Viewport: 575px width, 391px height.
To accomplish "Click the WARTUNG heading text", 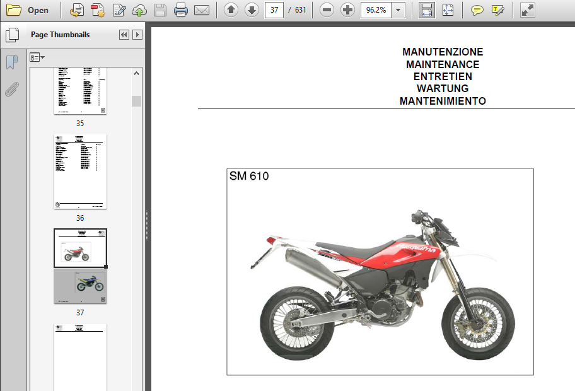I will point(443,88).
